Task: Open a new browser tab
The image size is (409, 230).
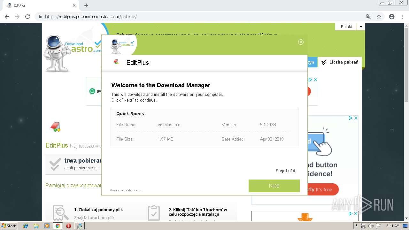Action: pos(86,5)
